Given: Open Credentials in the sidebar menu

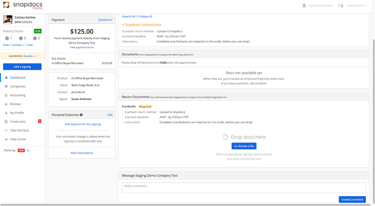Looking at the screenshot, I should tap(18, 122).
